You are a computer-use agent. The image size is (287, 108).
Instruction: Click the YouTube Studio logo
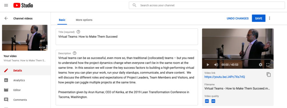tap(23, 6)
